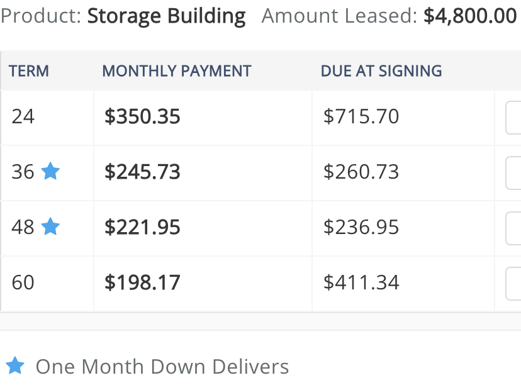Click the One Month Down Delivers text
The width and height of the screenshot is (521, 385).
click(162, 367)
